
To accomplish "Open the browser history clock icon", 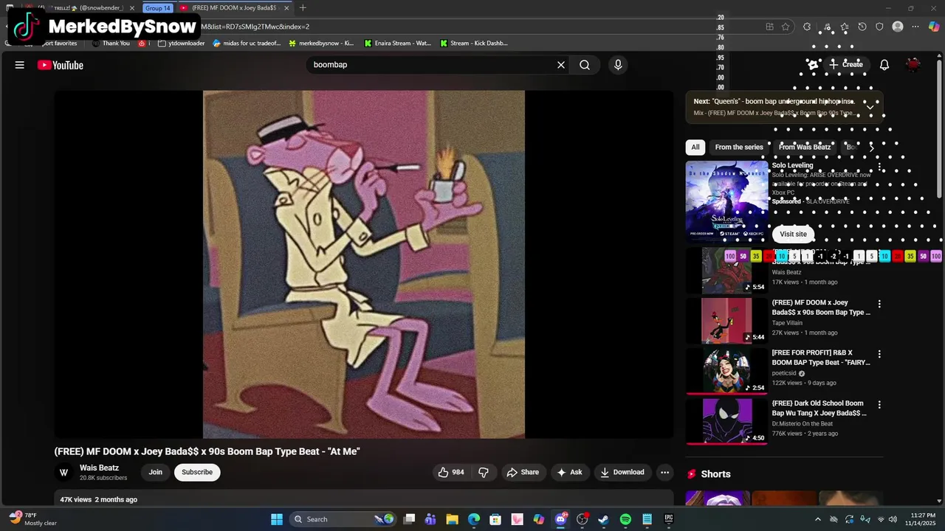I will [x=862, y=27].
